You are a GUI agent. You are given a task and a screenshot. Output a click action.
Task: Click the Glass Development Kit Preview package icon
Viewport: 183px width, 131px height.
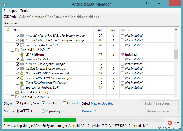pyautogui.click(x=22, y=83)
